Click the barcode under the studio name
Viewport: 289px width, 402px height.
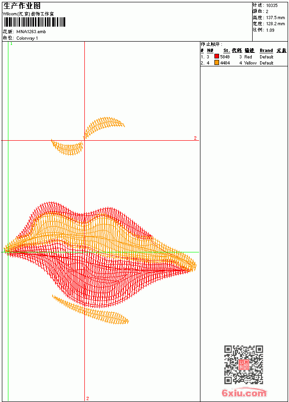tap(34, 22)
